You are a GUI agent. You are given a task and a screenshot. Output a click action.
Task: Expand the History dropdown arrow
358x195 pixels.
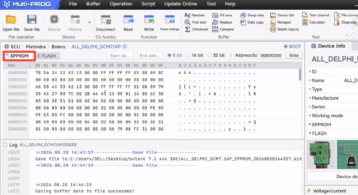pos(89,22)
